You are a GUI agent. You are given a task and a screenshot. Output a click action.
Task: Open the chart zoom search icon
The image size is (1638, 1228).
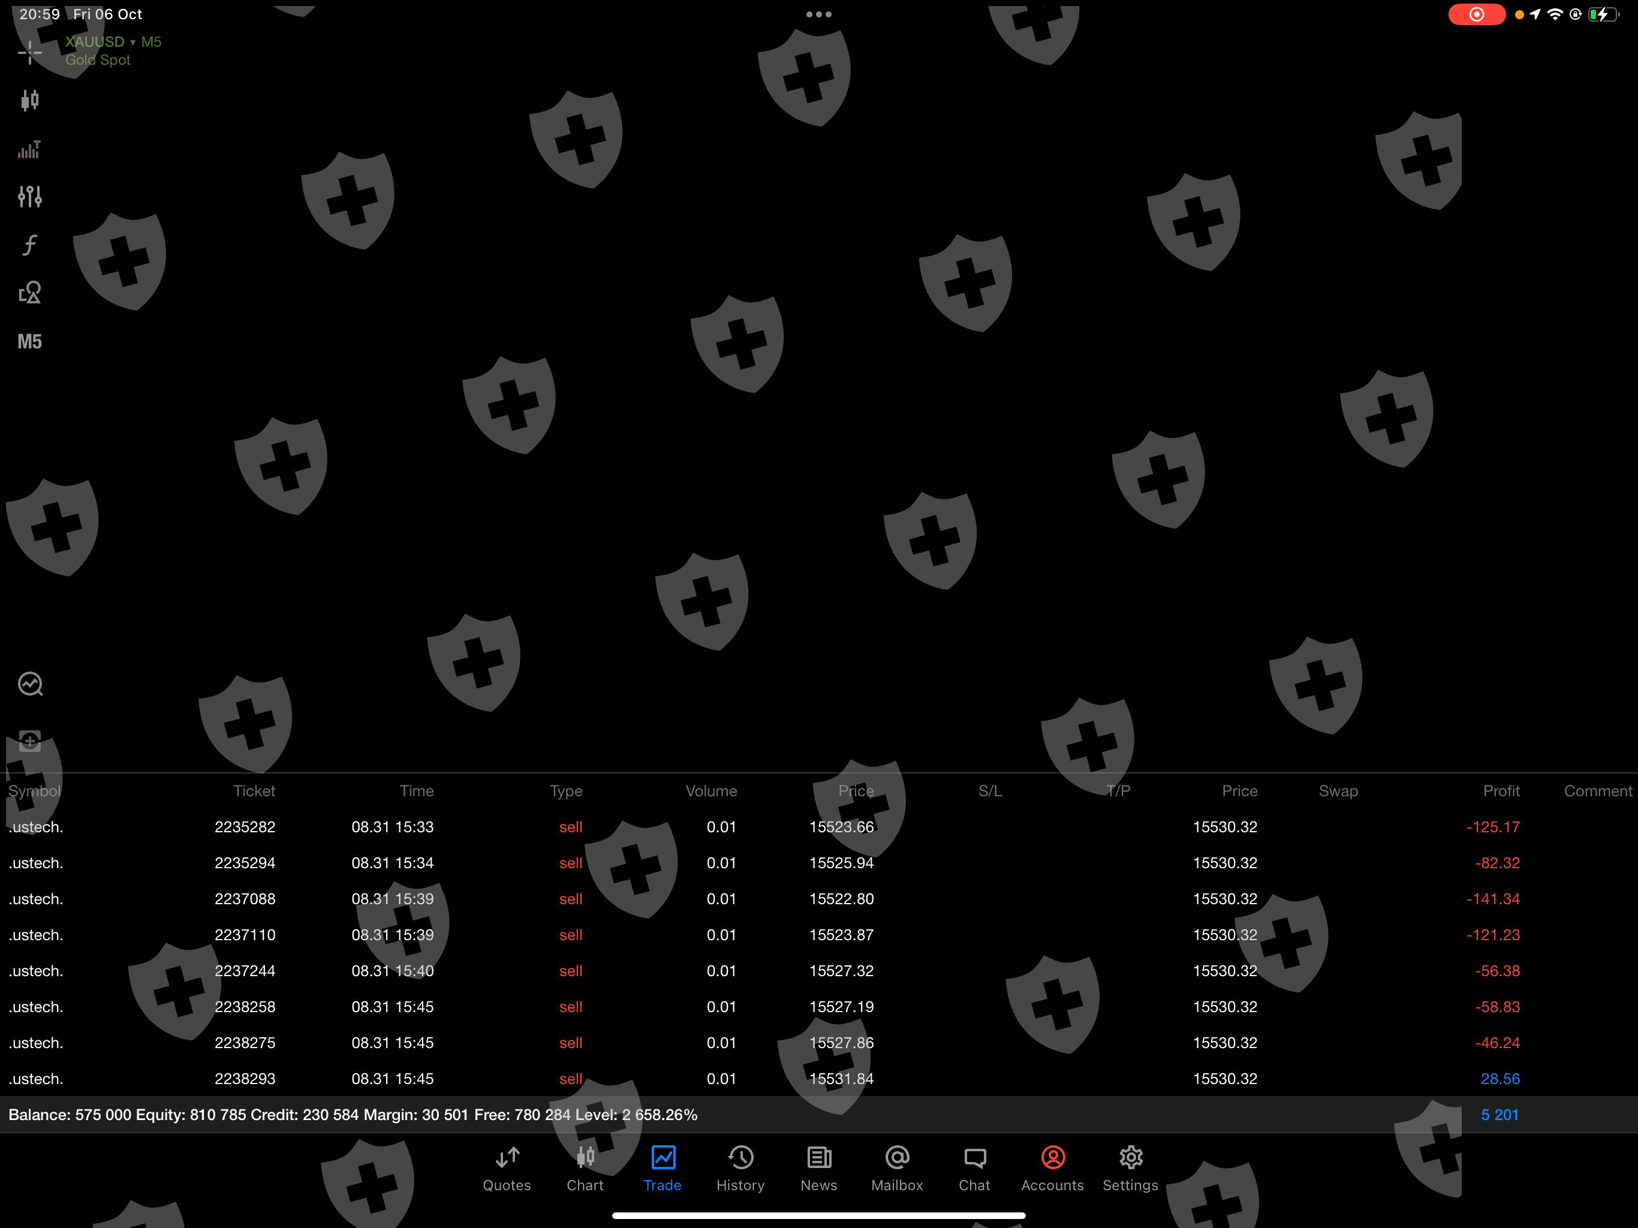pyautogui.click(x=31, y=684)
